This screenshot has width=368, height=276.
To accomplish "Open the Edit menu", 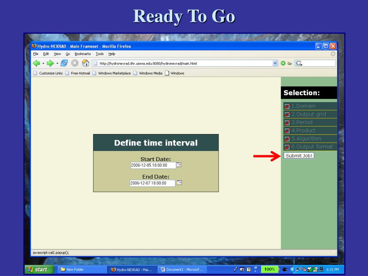I will coord(46,54).
